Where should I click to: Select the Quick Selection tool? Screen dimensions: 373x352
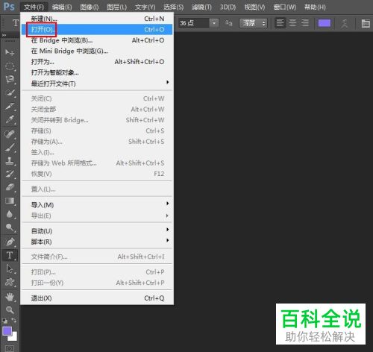(10, 92)
